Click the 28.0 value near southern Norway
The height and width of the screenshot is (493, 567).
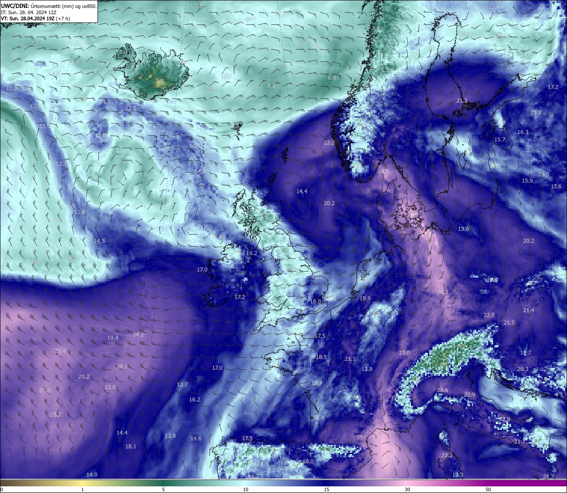pos(383,171)
